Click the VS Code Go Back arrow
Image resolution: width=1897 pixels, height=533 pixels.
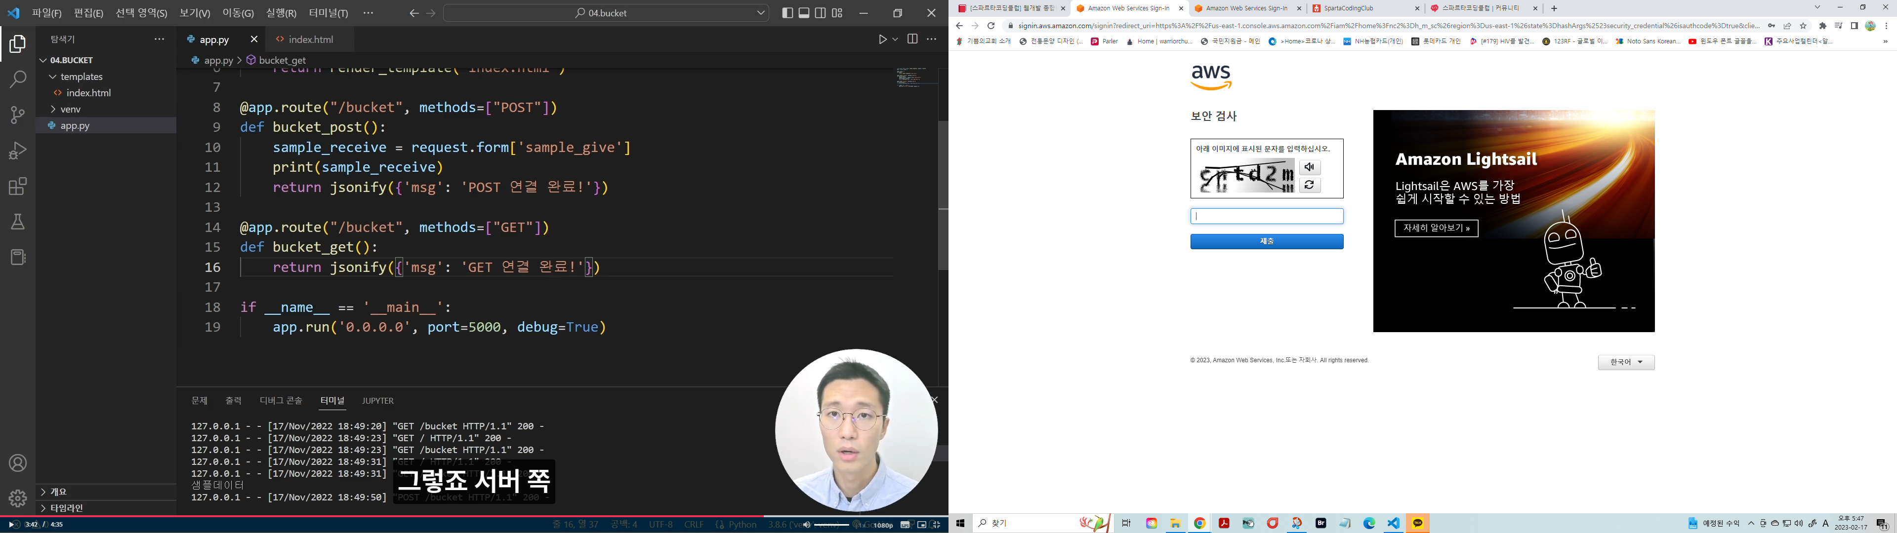414,13
